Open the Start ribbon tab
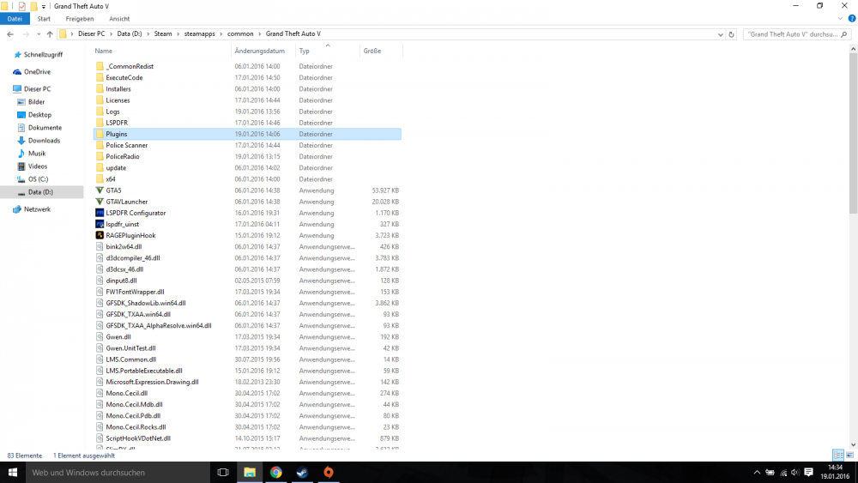The width and height of the screenshot is (858, 483). tap(44, 19)
